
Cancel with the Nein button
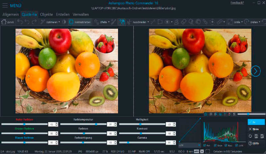point(256,129)
